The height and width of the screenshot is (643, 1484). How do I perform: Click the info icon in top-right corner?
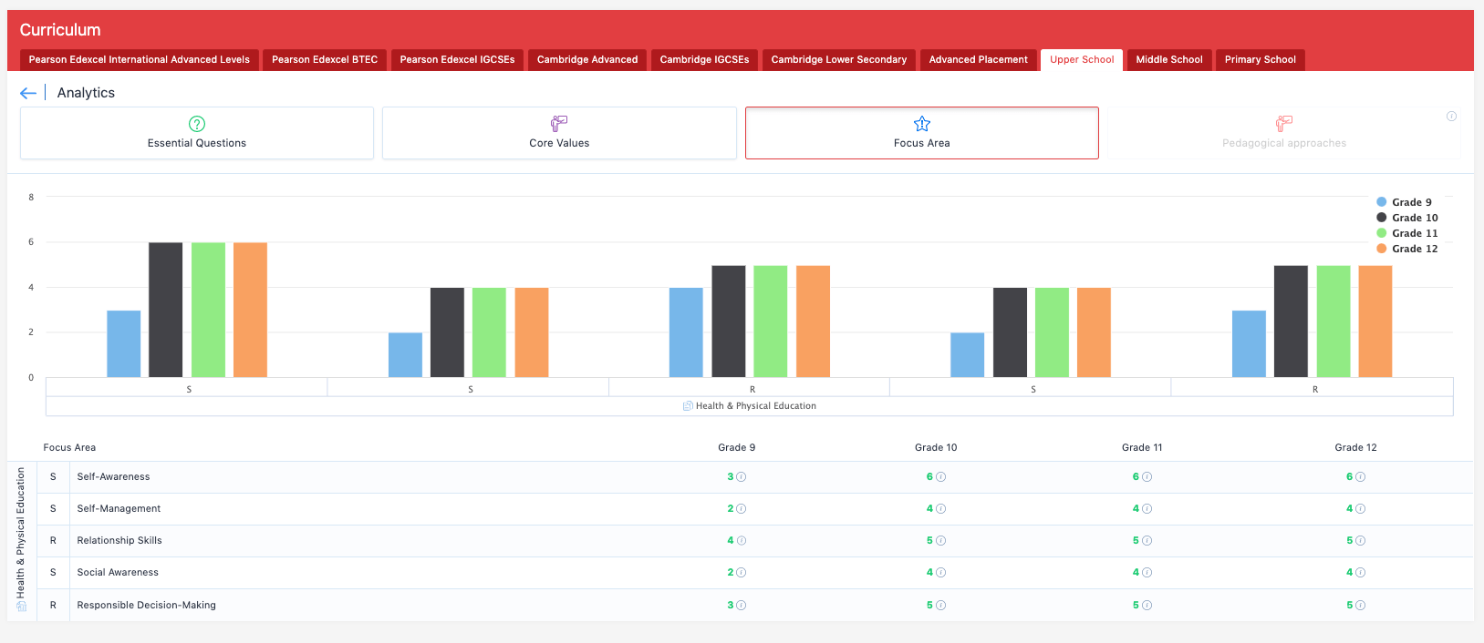point(1451,117)
